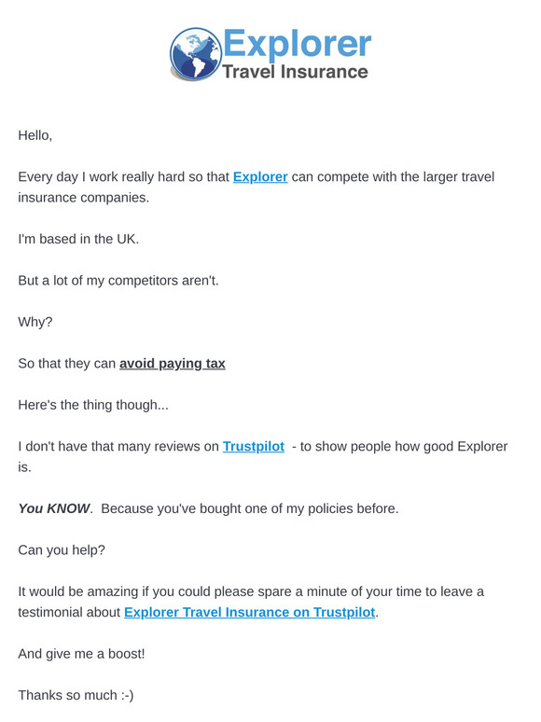This screenshot has height=722, width=541.
Task: Click the insurance companies text line
Action: (x=83, y=198)
